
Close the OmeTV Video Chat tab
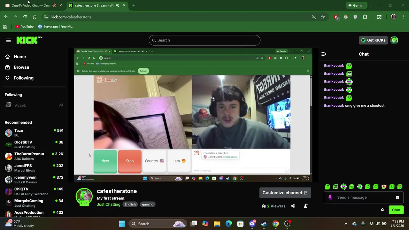(x=61, y=5)
